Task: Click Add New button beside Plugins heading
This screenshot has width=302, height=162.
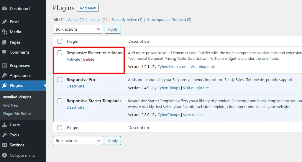Action: point(88,8)
